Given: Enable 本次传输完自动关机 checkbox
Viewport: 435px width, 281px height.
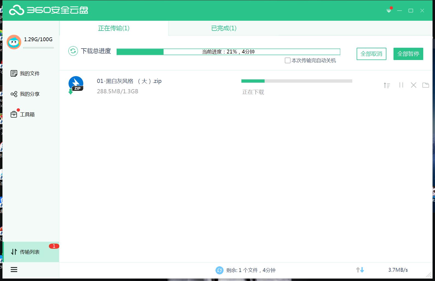Looking at the screenshot, I should (288, 61).
